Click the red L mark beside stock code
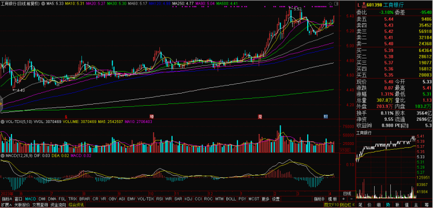This screenshot has height=208, width=433. click(359, 5)
